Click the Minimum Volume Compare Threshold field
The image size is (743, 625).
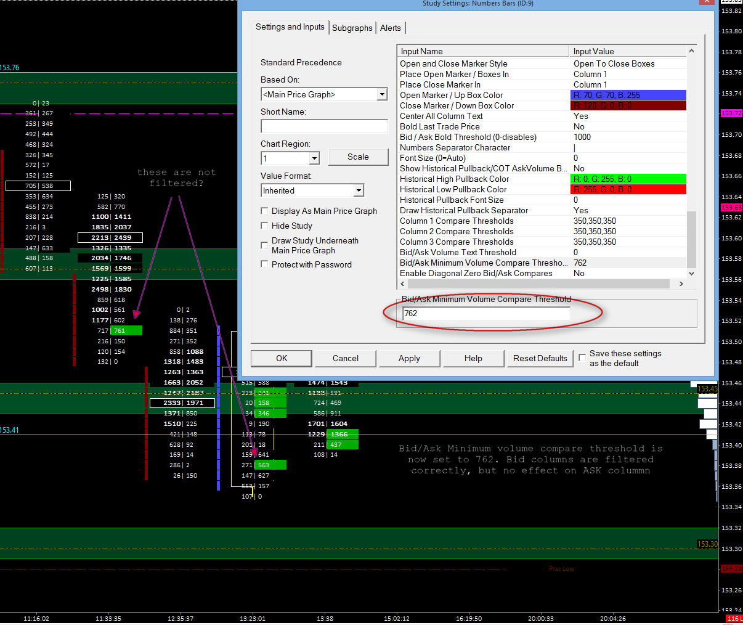(x=485, y=313)
